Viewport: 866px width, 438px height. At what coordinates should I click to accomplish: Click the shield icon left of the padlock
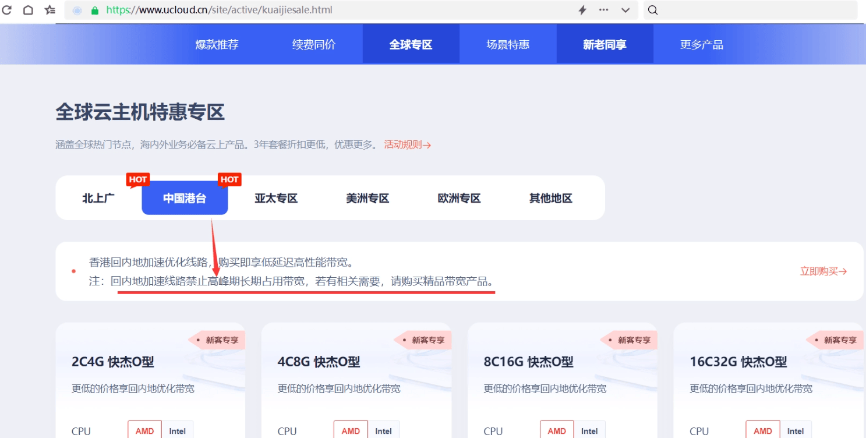point(76,10)
